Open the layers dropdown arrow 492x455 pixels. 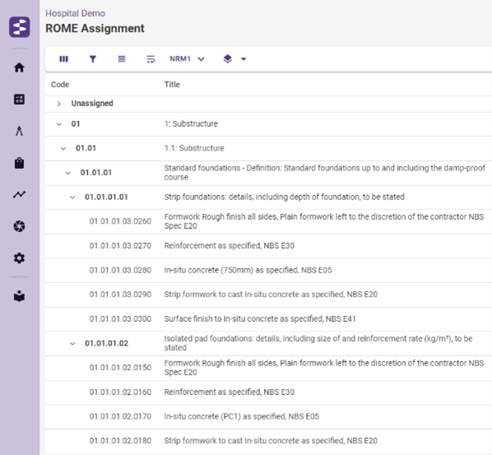click(244, 59)
